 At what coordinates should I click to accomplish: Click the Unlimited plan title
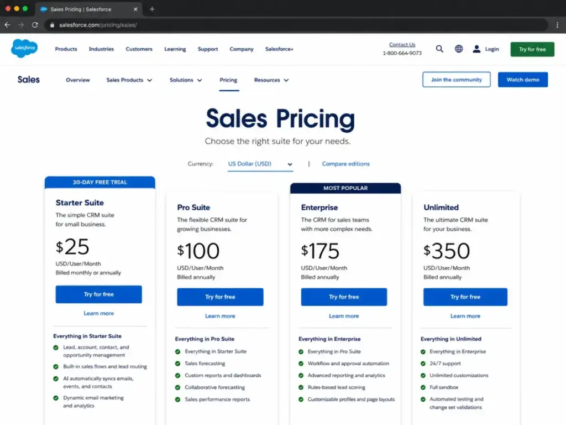click(x=441, y=208)
